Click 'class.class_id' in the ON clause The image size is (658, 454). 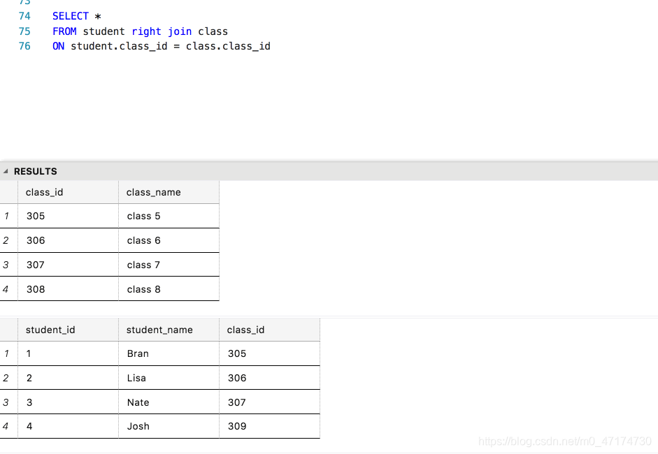(x=228, y=47)
